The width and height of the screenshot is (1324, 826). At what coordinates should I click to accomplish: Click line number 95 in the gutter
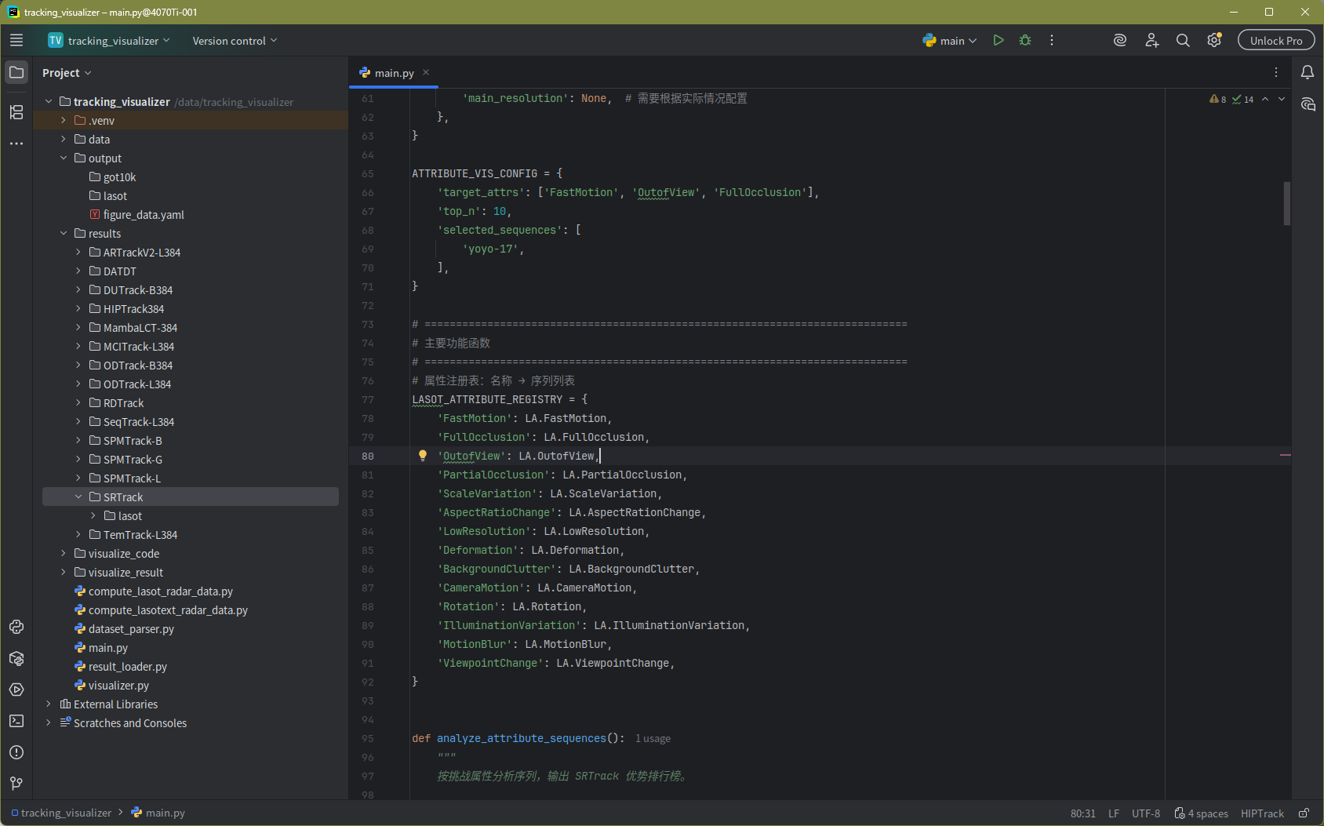point(368,739)
